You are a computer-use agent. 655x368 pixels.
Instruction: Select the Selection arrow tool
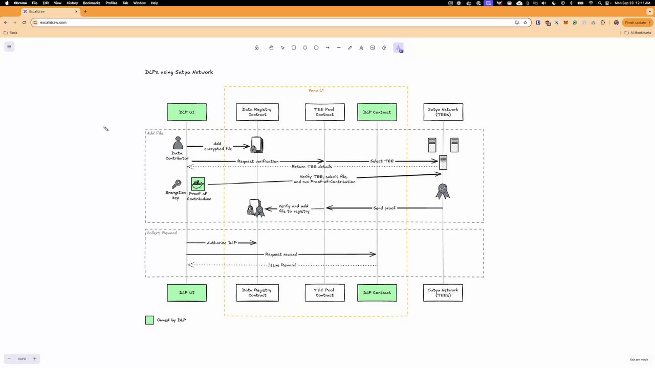(282, 48)
